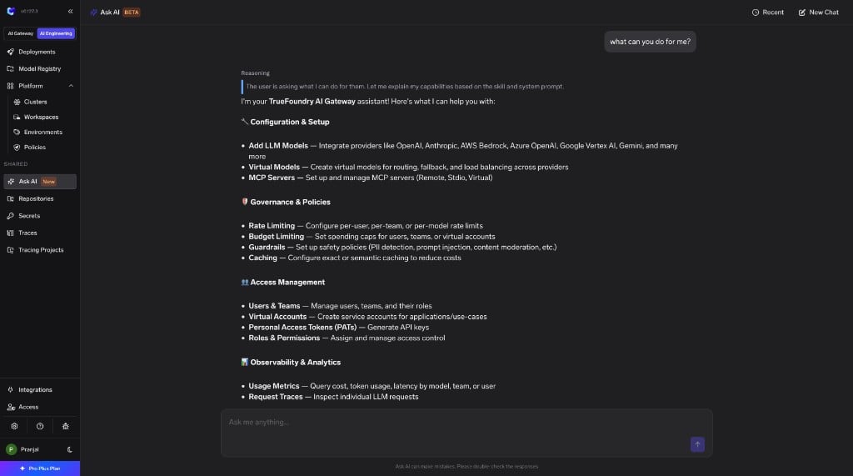Switch to the AI Gateway tab
This screenshot has height=476, width=853.
click(x=21, y=33)
